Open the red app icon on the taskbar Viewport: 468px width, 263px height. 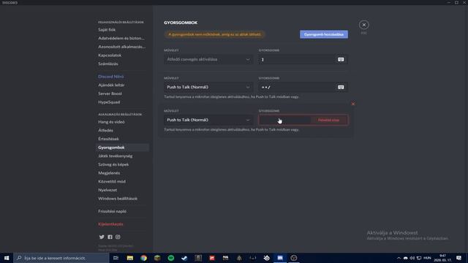tap(212, 258)
